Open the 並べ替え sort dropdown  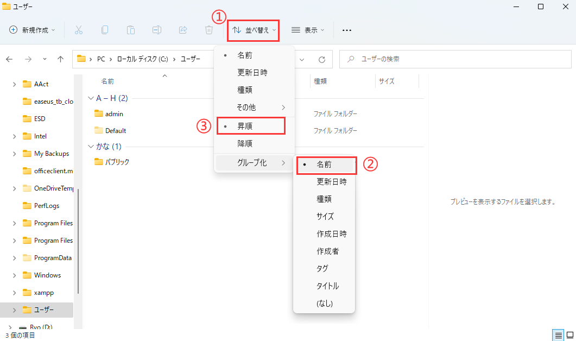pos(254,30)
